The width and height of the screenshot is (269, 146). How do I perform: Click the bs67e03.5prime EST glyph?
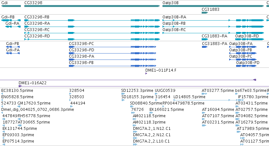(236, 94)
